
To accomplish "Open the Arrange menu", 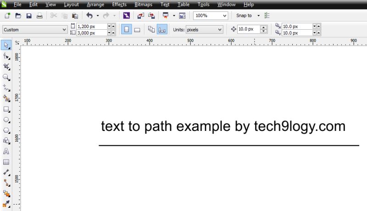I will [x=95, y=5].
